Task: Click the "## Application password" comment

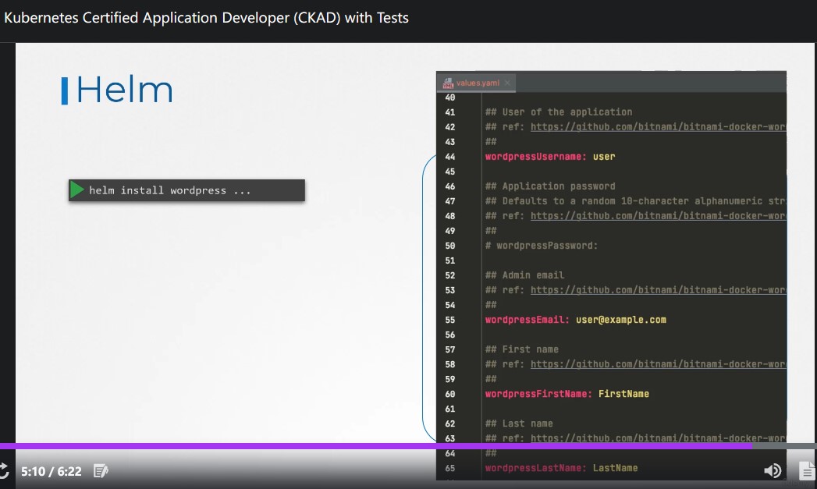Action: (550, 186)
